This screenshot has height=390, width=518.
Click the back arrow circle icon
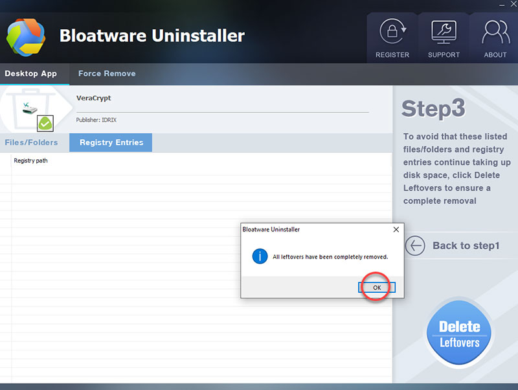coord(415,246)
